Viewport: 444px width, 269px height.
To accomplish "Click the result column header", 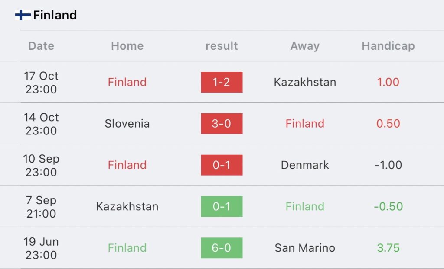I will pyautogui.click(x=222, y=46).
